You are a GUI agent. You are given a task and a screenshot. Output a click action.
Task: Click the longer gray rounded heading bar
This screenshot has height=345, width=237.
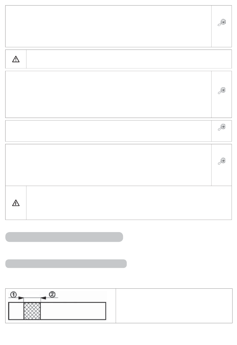(x=66, y=264)
